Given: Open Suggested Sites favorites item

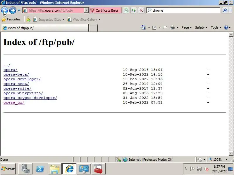Looking at the screenshot, I should coord(49,20).
